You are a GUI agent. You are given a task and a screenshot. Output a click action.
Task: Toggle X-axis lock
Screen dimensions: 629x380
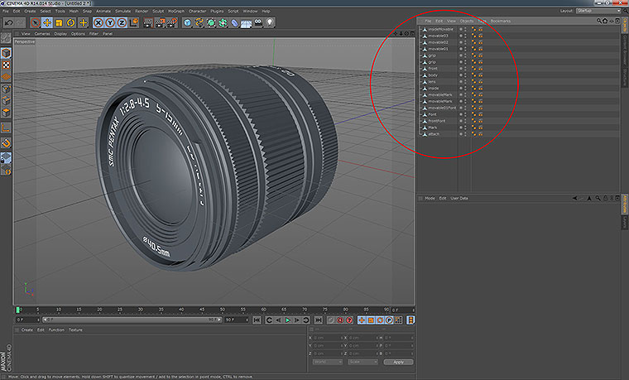(x=98, y=23)
